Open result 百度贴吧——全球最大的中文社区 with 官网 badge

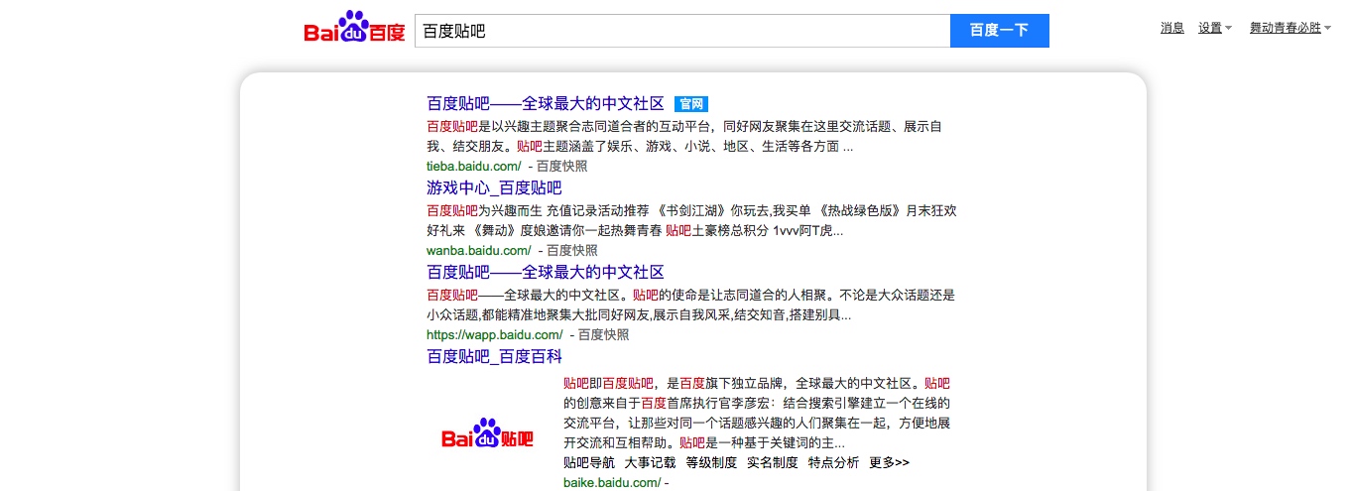click(545, 104)
